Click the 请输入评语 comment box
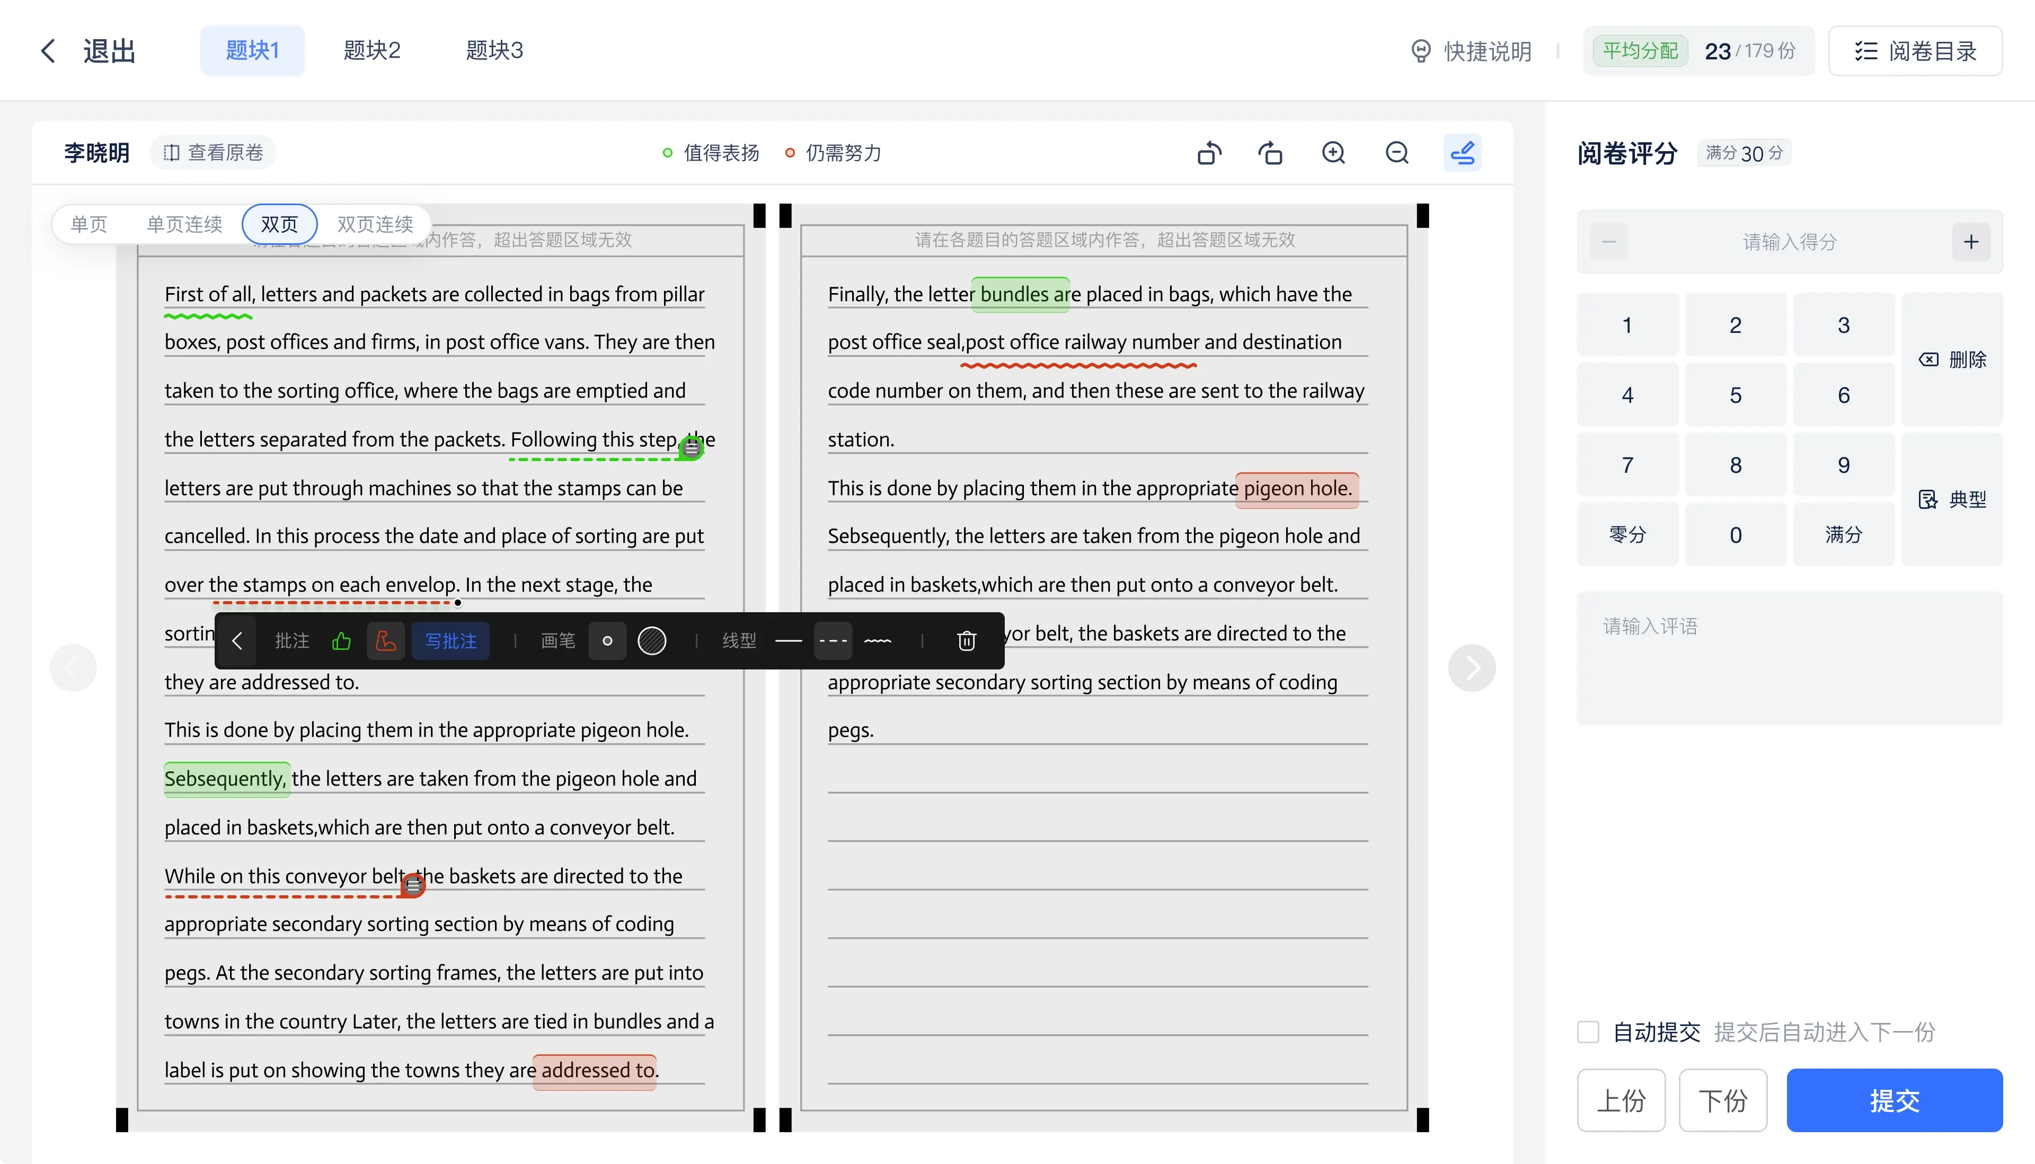2035x1164 pixels. tap(1790, 658)
